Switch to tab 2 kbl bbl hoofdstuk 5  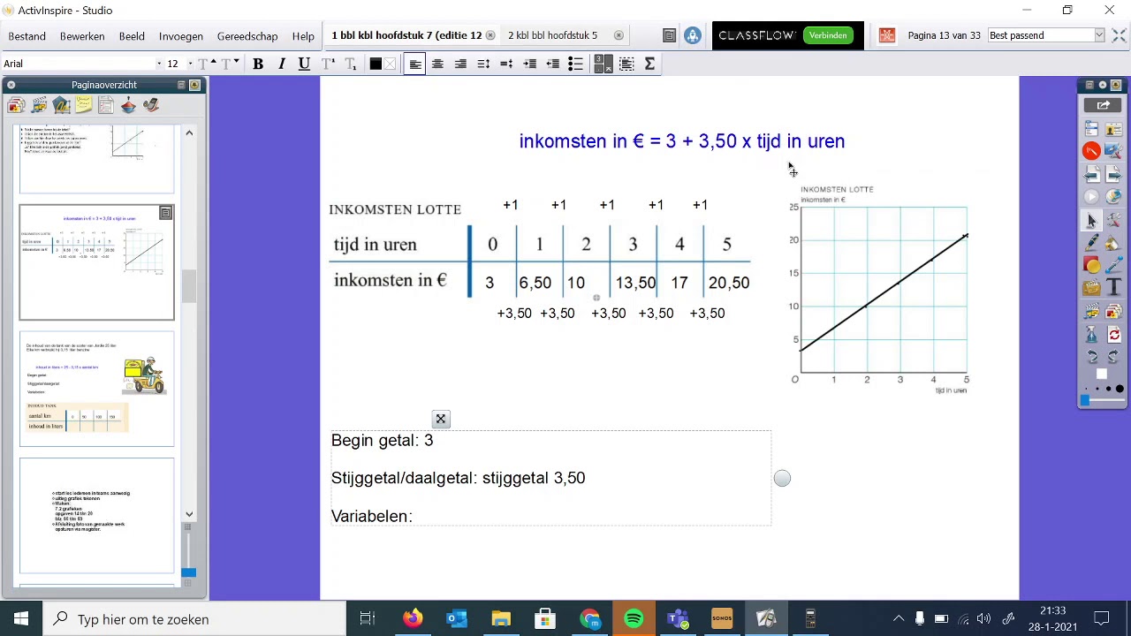pos(552,35)
